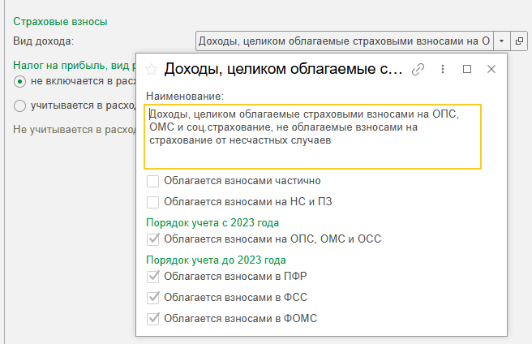Click the popup title Доходы, целиком облагаемые
The image size is (532, 344).
coord(283,69)
